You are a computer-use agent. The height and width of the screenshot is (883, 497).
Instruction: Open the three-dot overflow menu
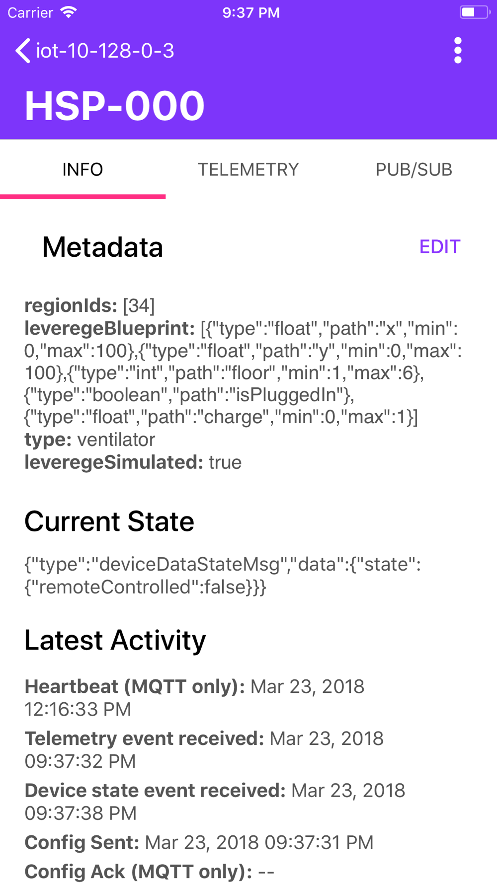(x=458, y=51)
